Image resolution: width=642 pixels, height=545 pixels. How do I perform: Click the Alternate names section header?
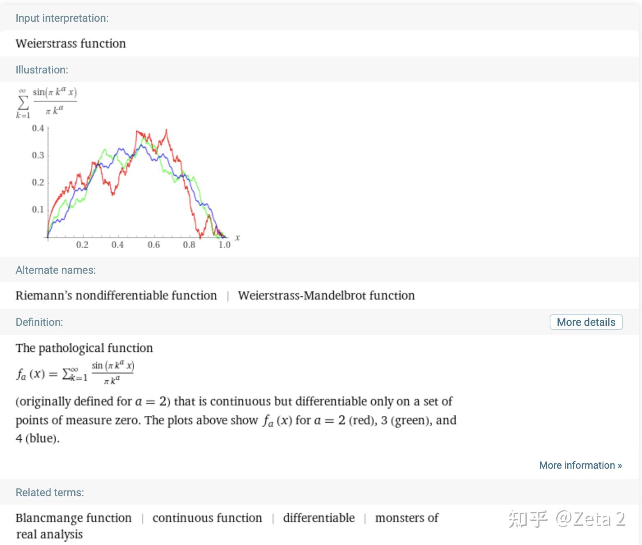(x=55, y=270)
